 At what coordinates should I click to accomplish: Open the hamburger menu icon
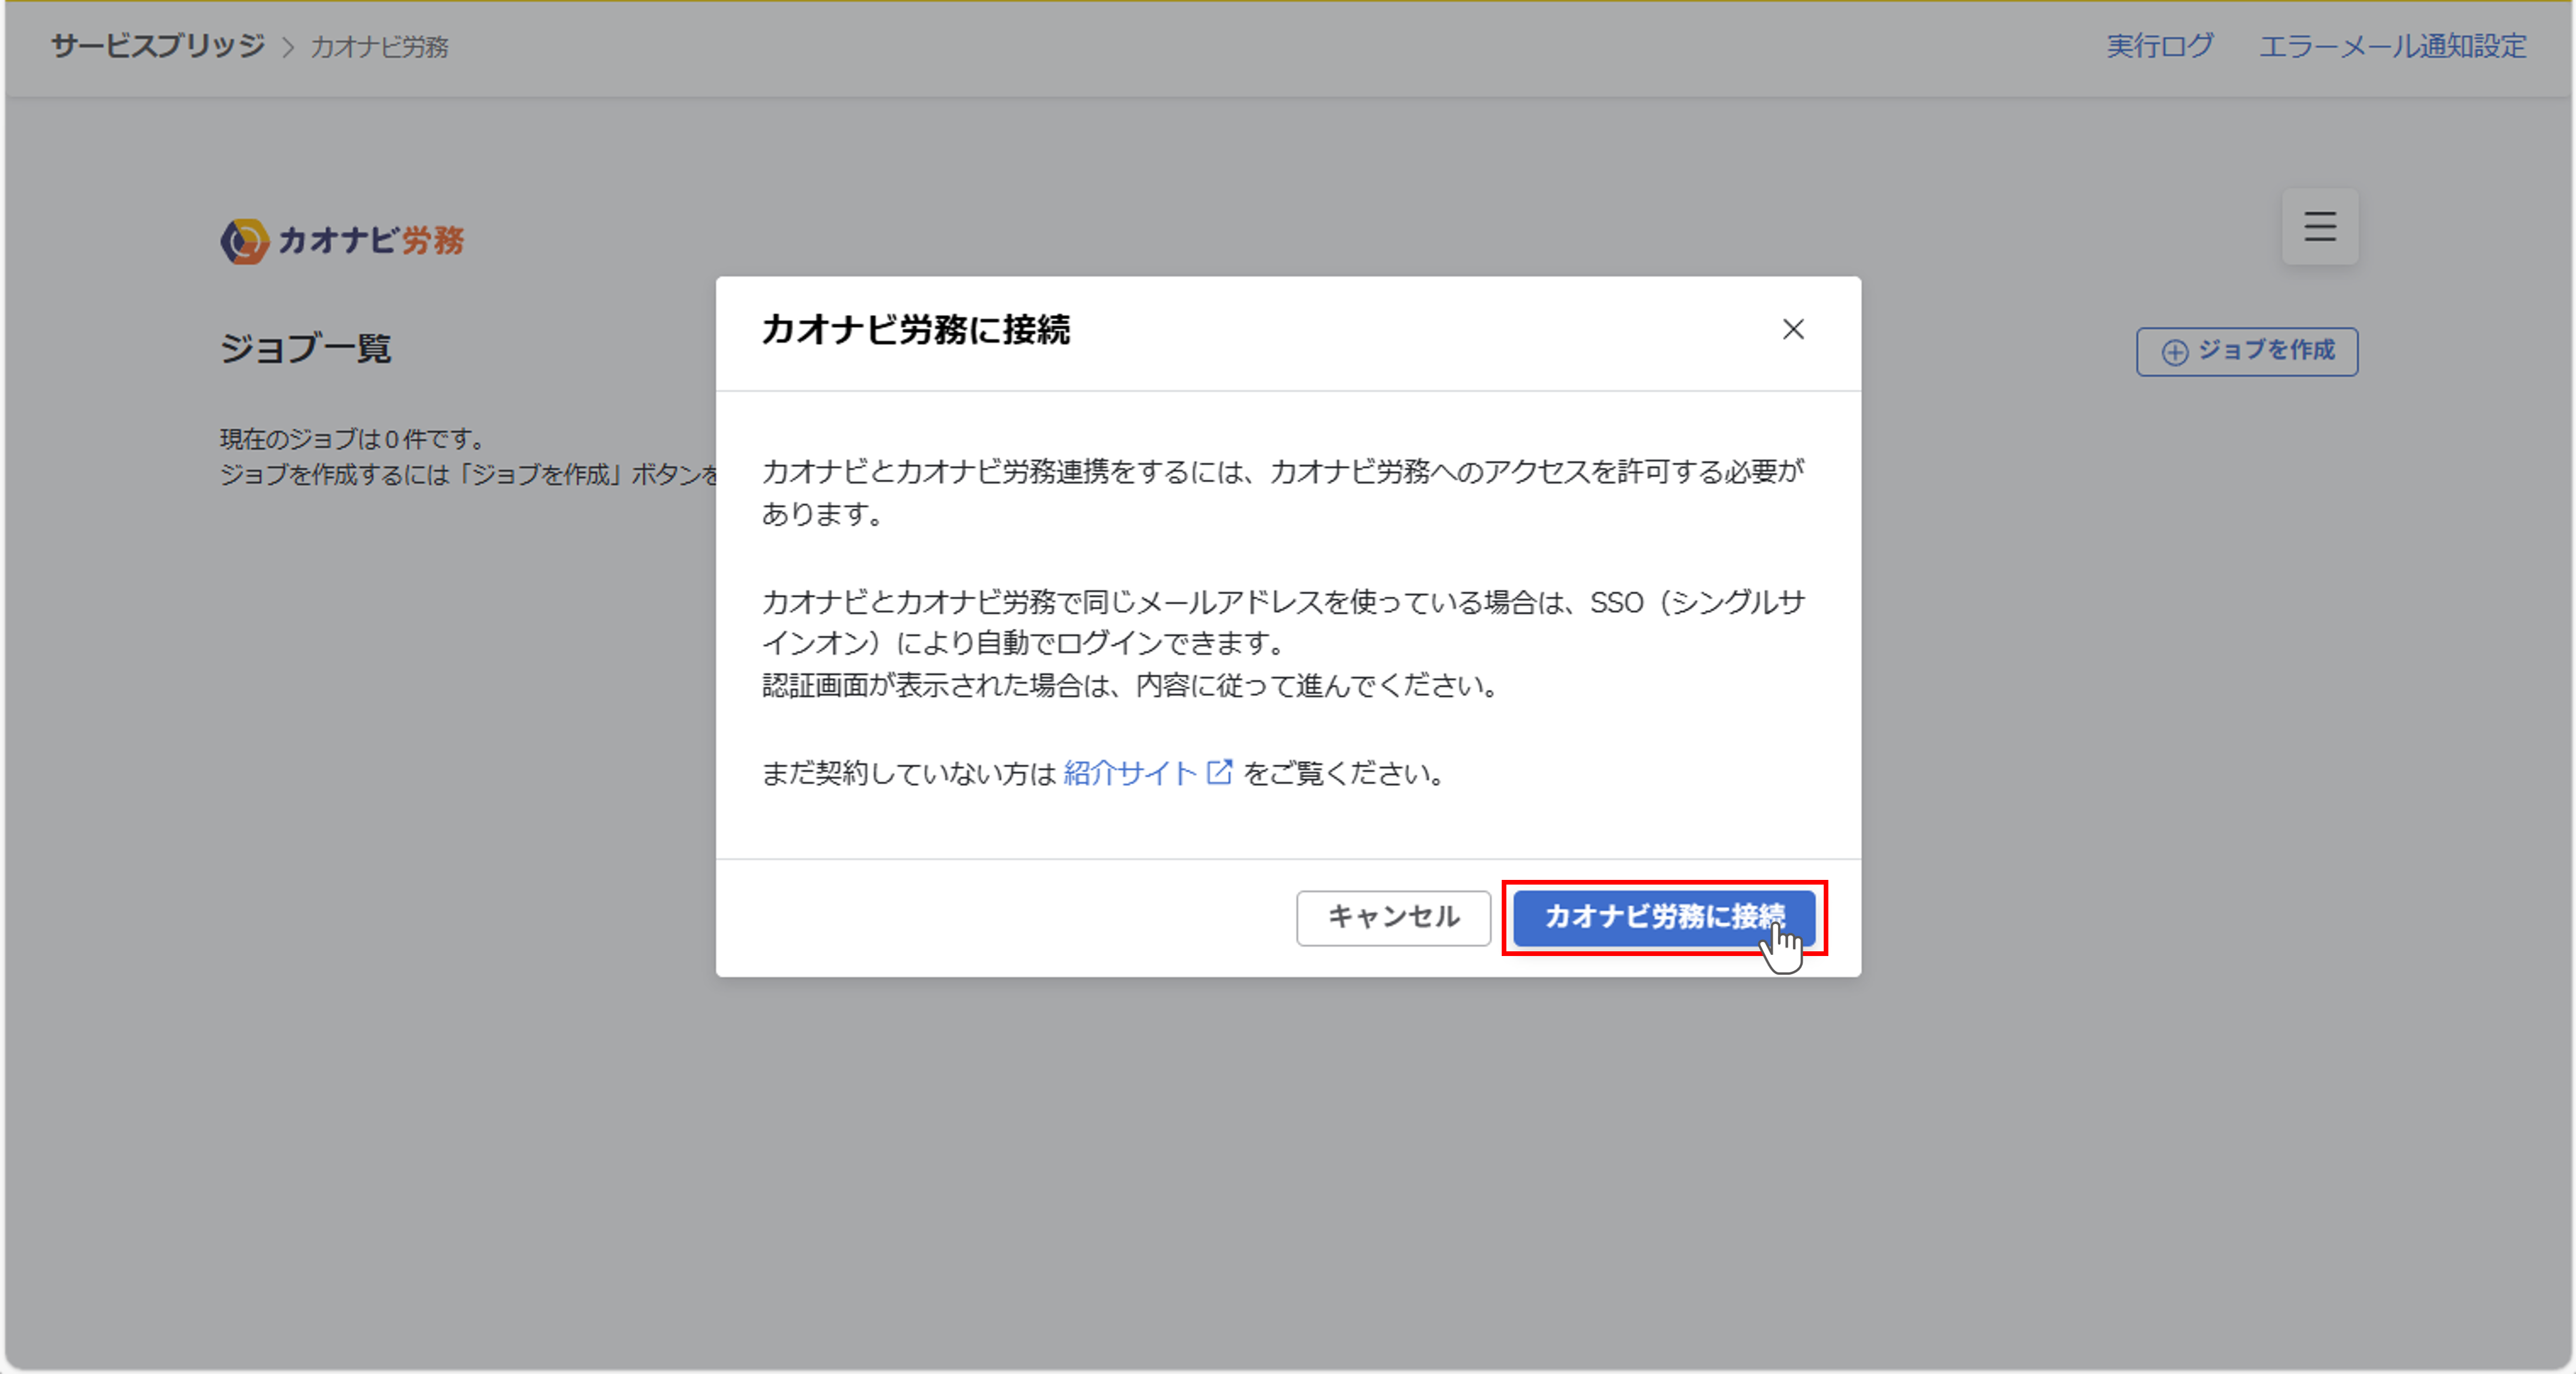(x=2320, y=227)
